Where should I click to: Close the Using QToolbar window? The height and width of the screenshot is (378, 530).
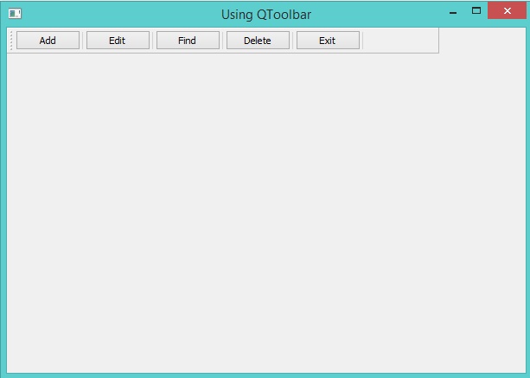pos(506,11)
